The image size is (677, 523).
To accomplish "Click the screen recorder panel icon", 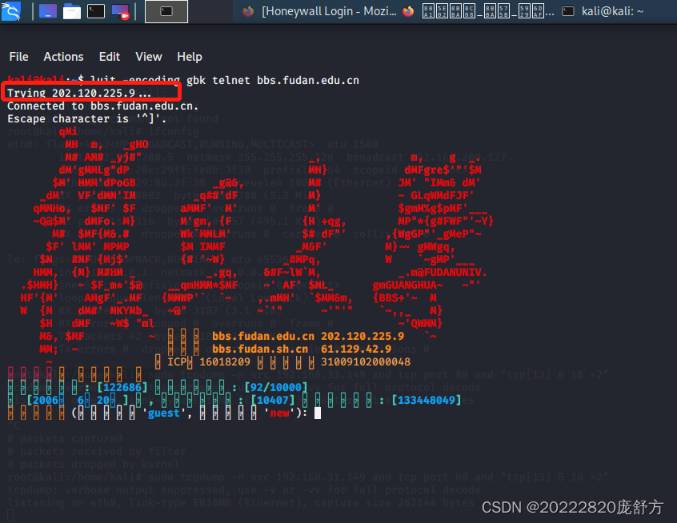I will [x=120, y=12].
